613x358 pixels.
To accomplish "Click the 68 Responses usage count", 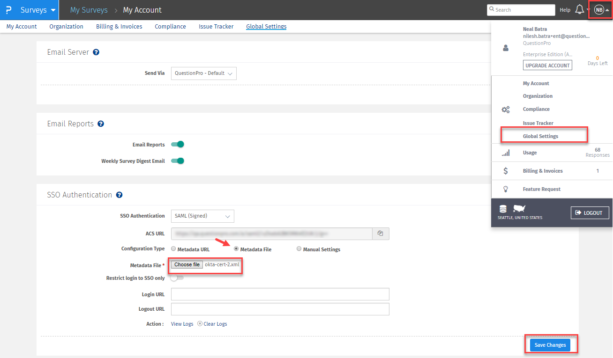I will point(598,153).
